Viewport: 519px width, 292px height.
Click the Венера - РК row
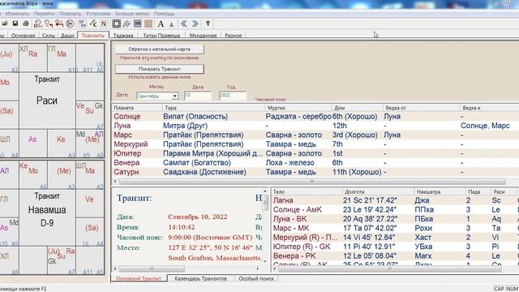(395, 256)
